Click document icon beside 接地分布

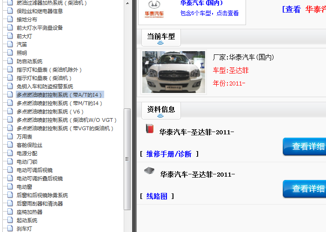tap(10, 19)
